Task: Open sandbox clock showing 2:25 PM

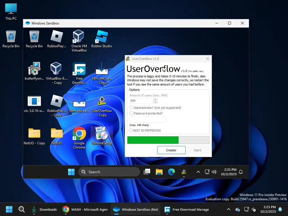Action: [x=229, y=172]
